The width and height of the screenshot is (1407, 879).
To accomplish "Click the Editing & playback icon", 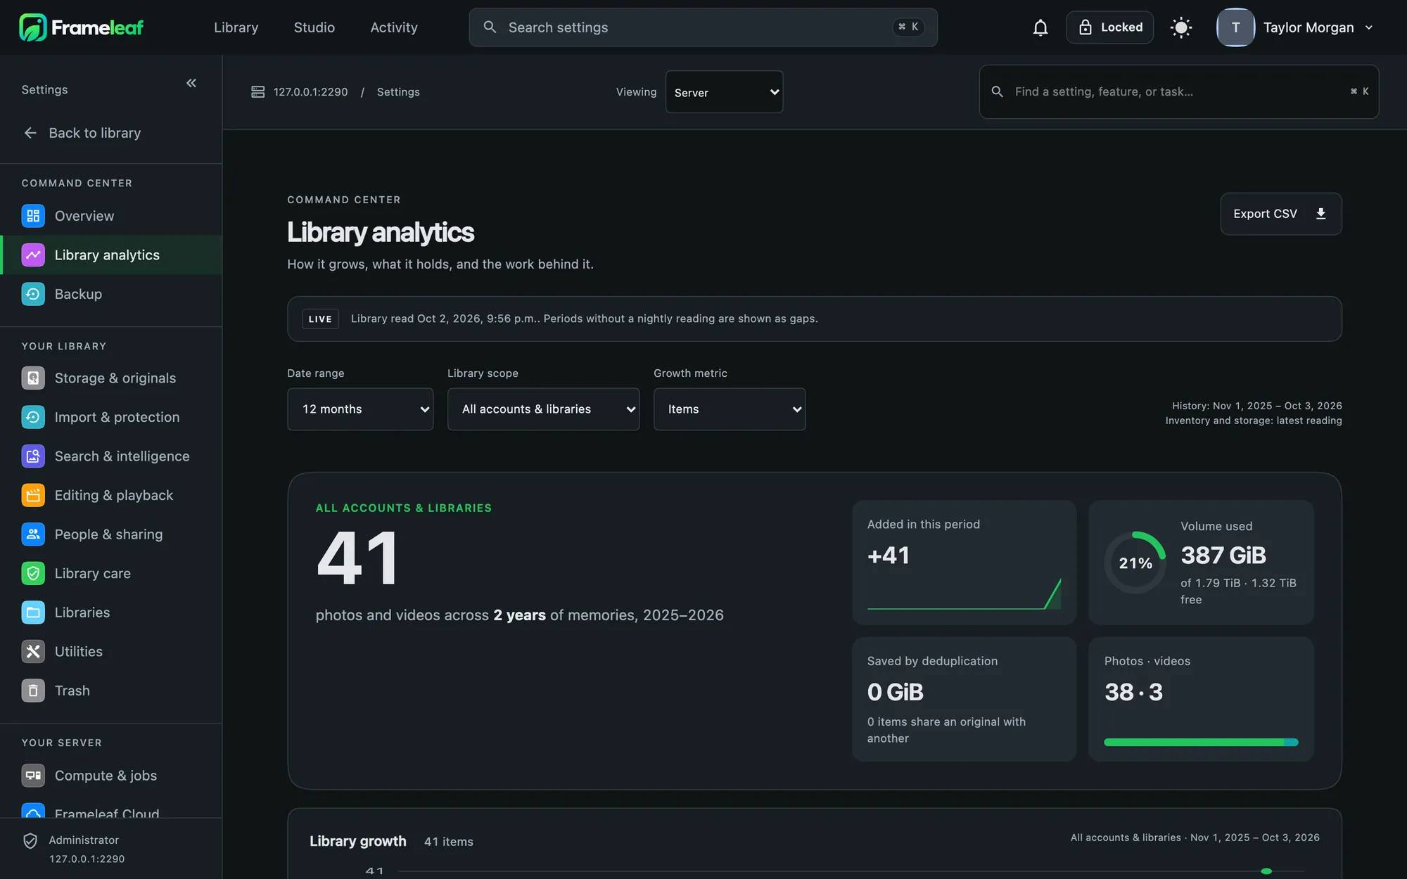I will click(33, 495).
